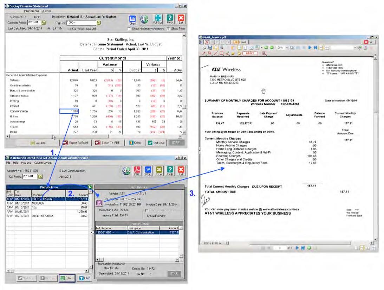Open the Help menu in Distribution Detail
The width and height of the screenshot is (384, 290).
click(x=16, y=163)
